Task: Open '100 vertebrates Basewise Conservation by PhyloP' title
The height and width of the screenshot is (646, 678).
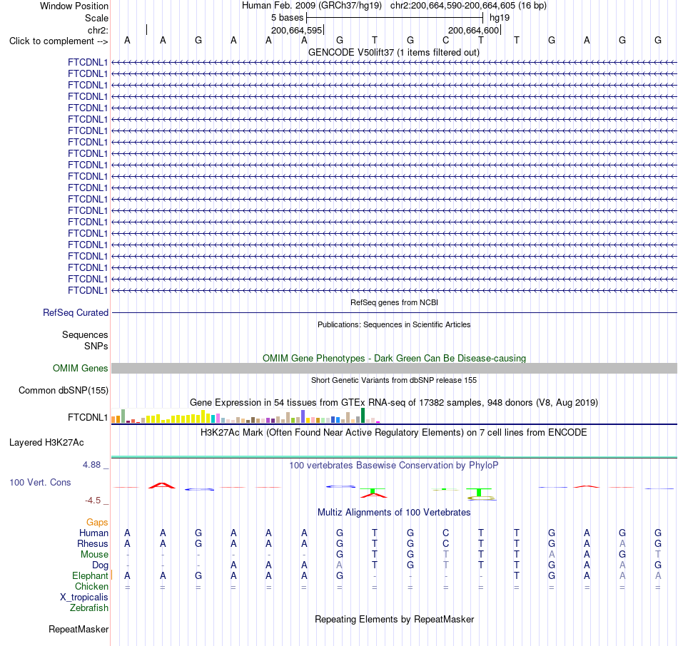Action: [x=394, y=466]
